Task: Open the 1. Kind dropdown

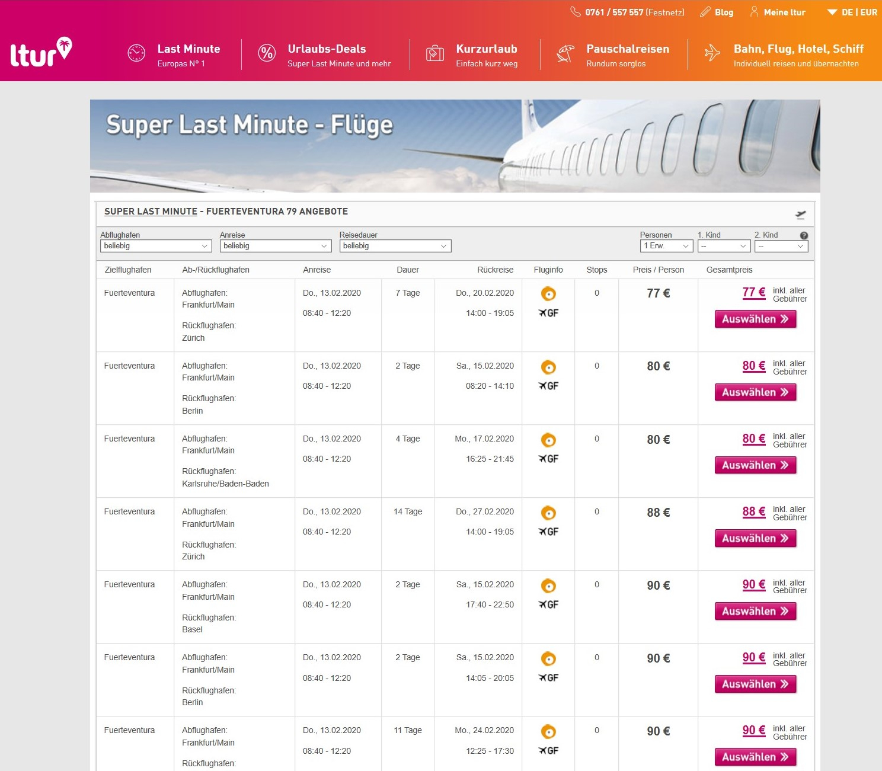Action: (724, 246)
